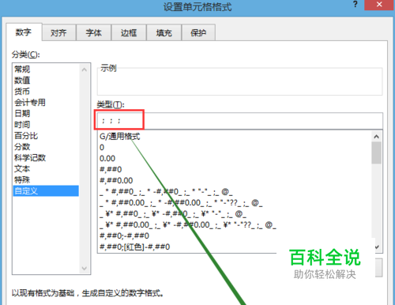Open the 字体 tab

[93, 32]
